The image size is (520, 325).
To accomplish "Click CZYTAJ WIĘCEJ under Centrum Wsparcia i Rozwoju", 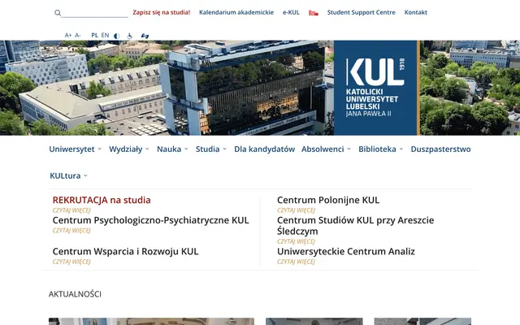I will [71, 262].
